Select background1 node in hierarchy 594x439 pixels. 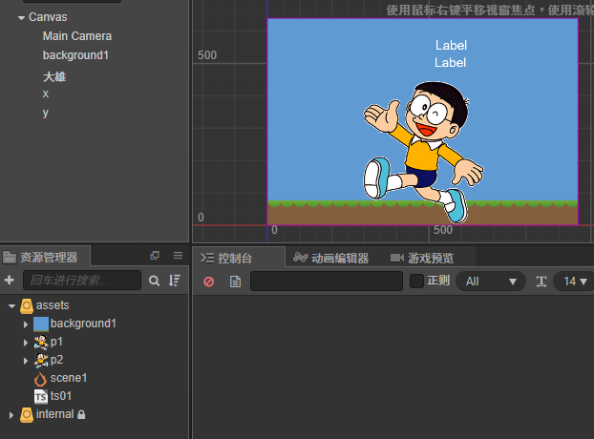(75, 55)
